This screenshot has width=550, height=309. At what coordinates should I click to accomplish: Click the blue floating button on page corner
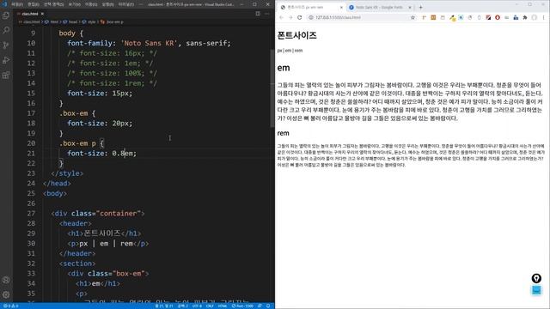536,290
